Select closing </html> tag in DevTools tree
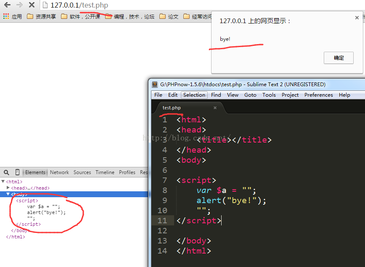 tap(16, 237)
